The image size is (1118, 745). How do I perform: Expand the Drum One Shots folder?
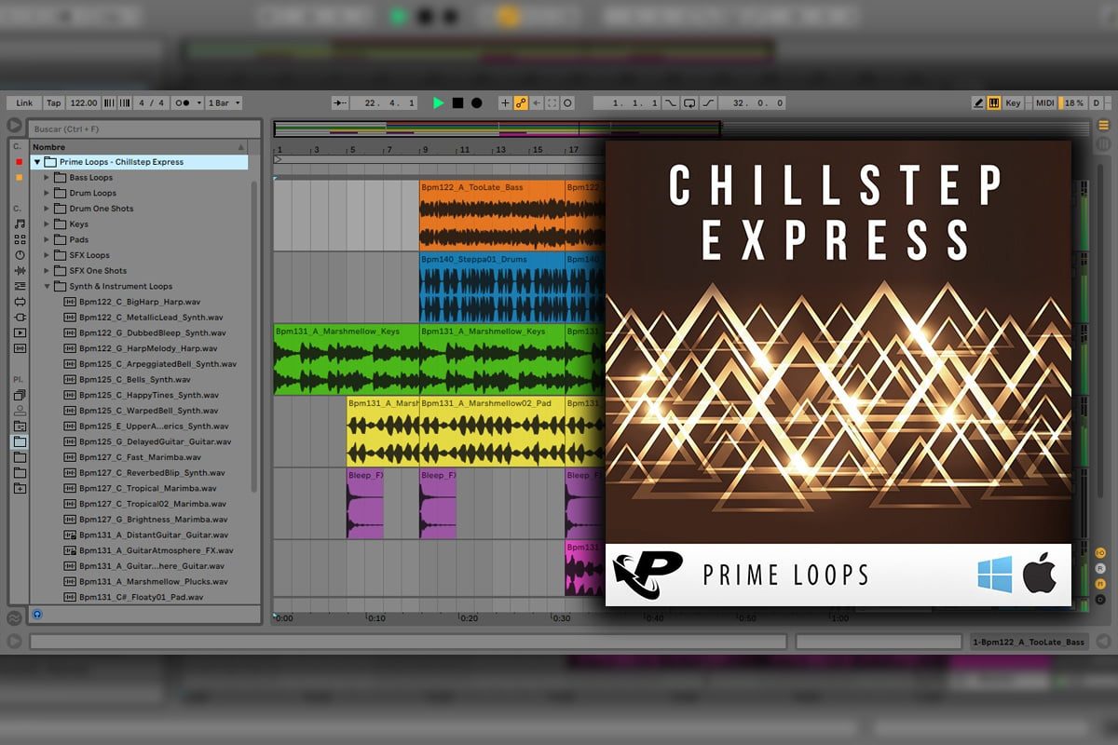pos(47,209)
